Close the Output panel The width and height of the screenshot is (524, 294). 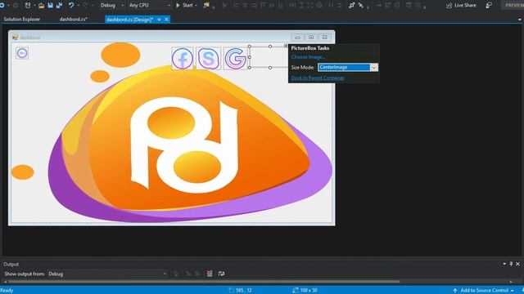point(518,264)
